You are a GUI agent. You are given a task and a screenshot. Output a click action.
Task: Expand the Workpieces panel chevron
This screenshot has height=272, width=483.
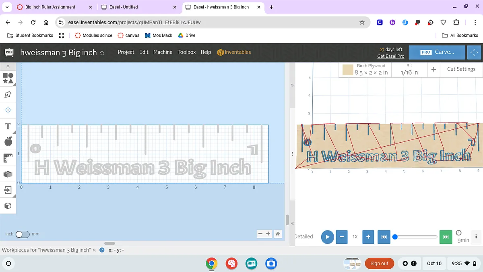95,250
